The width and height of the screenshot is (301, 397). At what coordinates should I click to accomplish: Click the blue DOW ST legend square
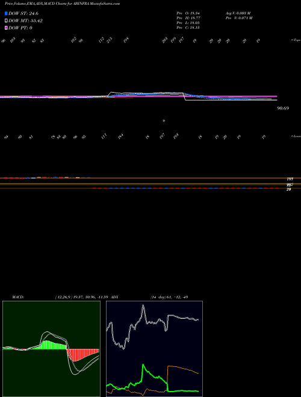click(x=7, y=13)
